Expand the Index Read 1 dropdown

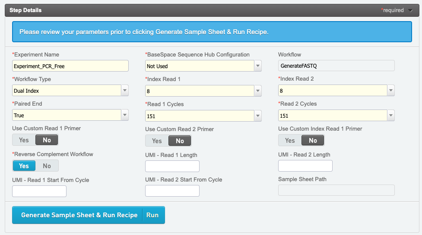(x=258, y=91)
